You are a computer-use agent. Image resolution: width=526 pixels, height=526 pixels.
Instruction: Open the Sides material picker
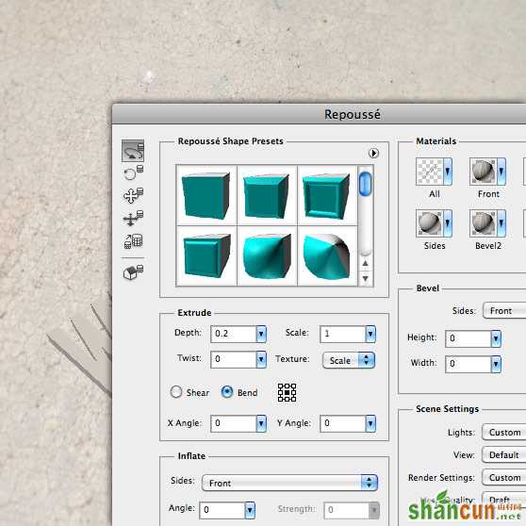tap(448, 223)
